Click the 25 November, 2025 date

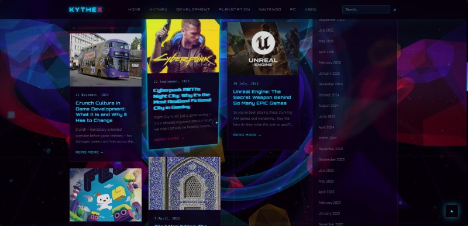92,95
